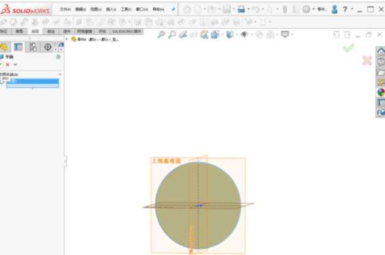This screenshot has width=385, height=255.
Task: Open the View Settings dropdown arrow
Action: (292, 35)
